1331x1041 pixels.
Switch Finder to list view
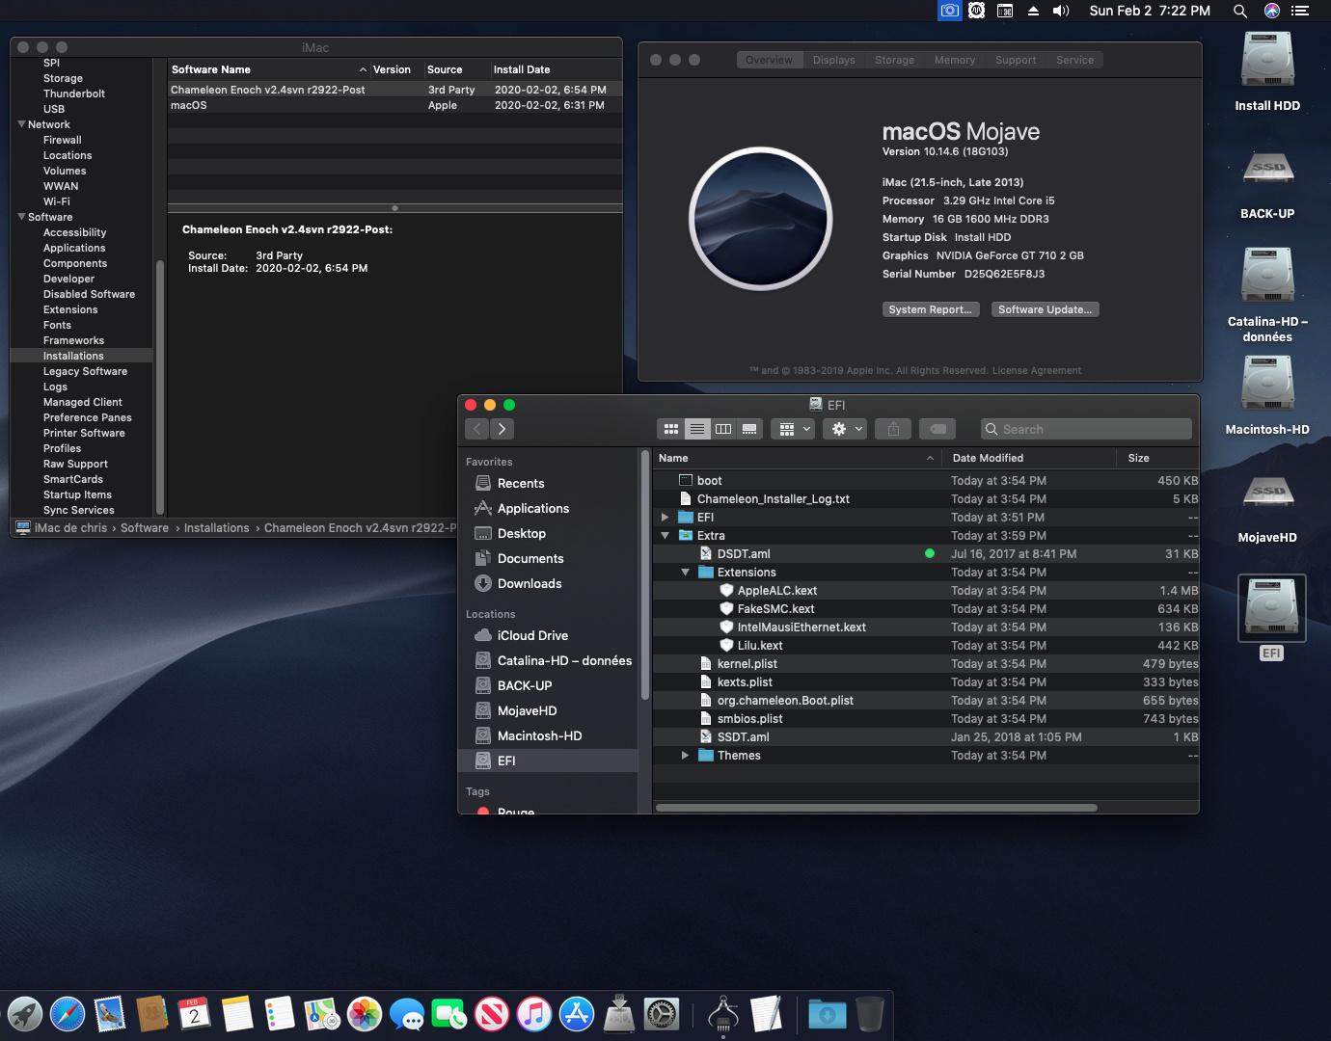(697, 429)
